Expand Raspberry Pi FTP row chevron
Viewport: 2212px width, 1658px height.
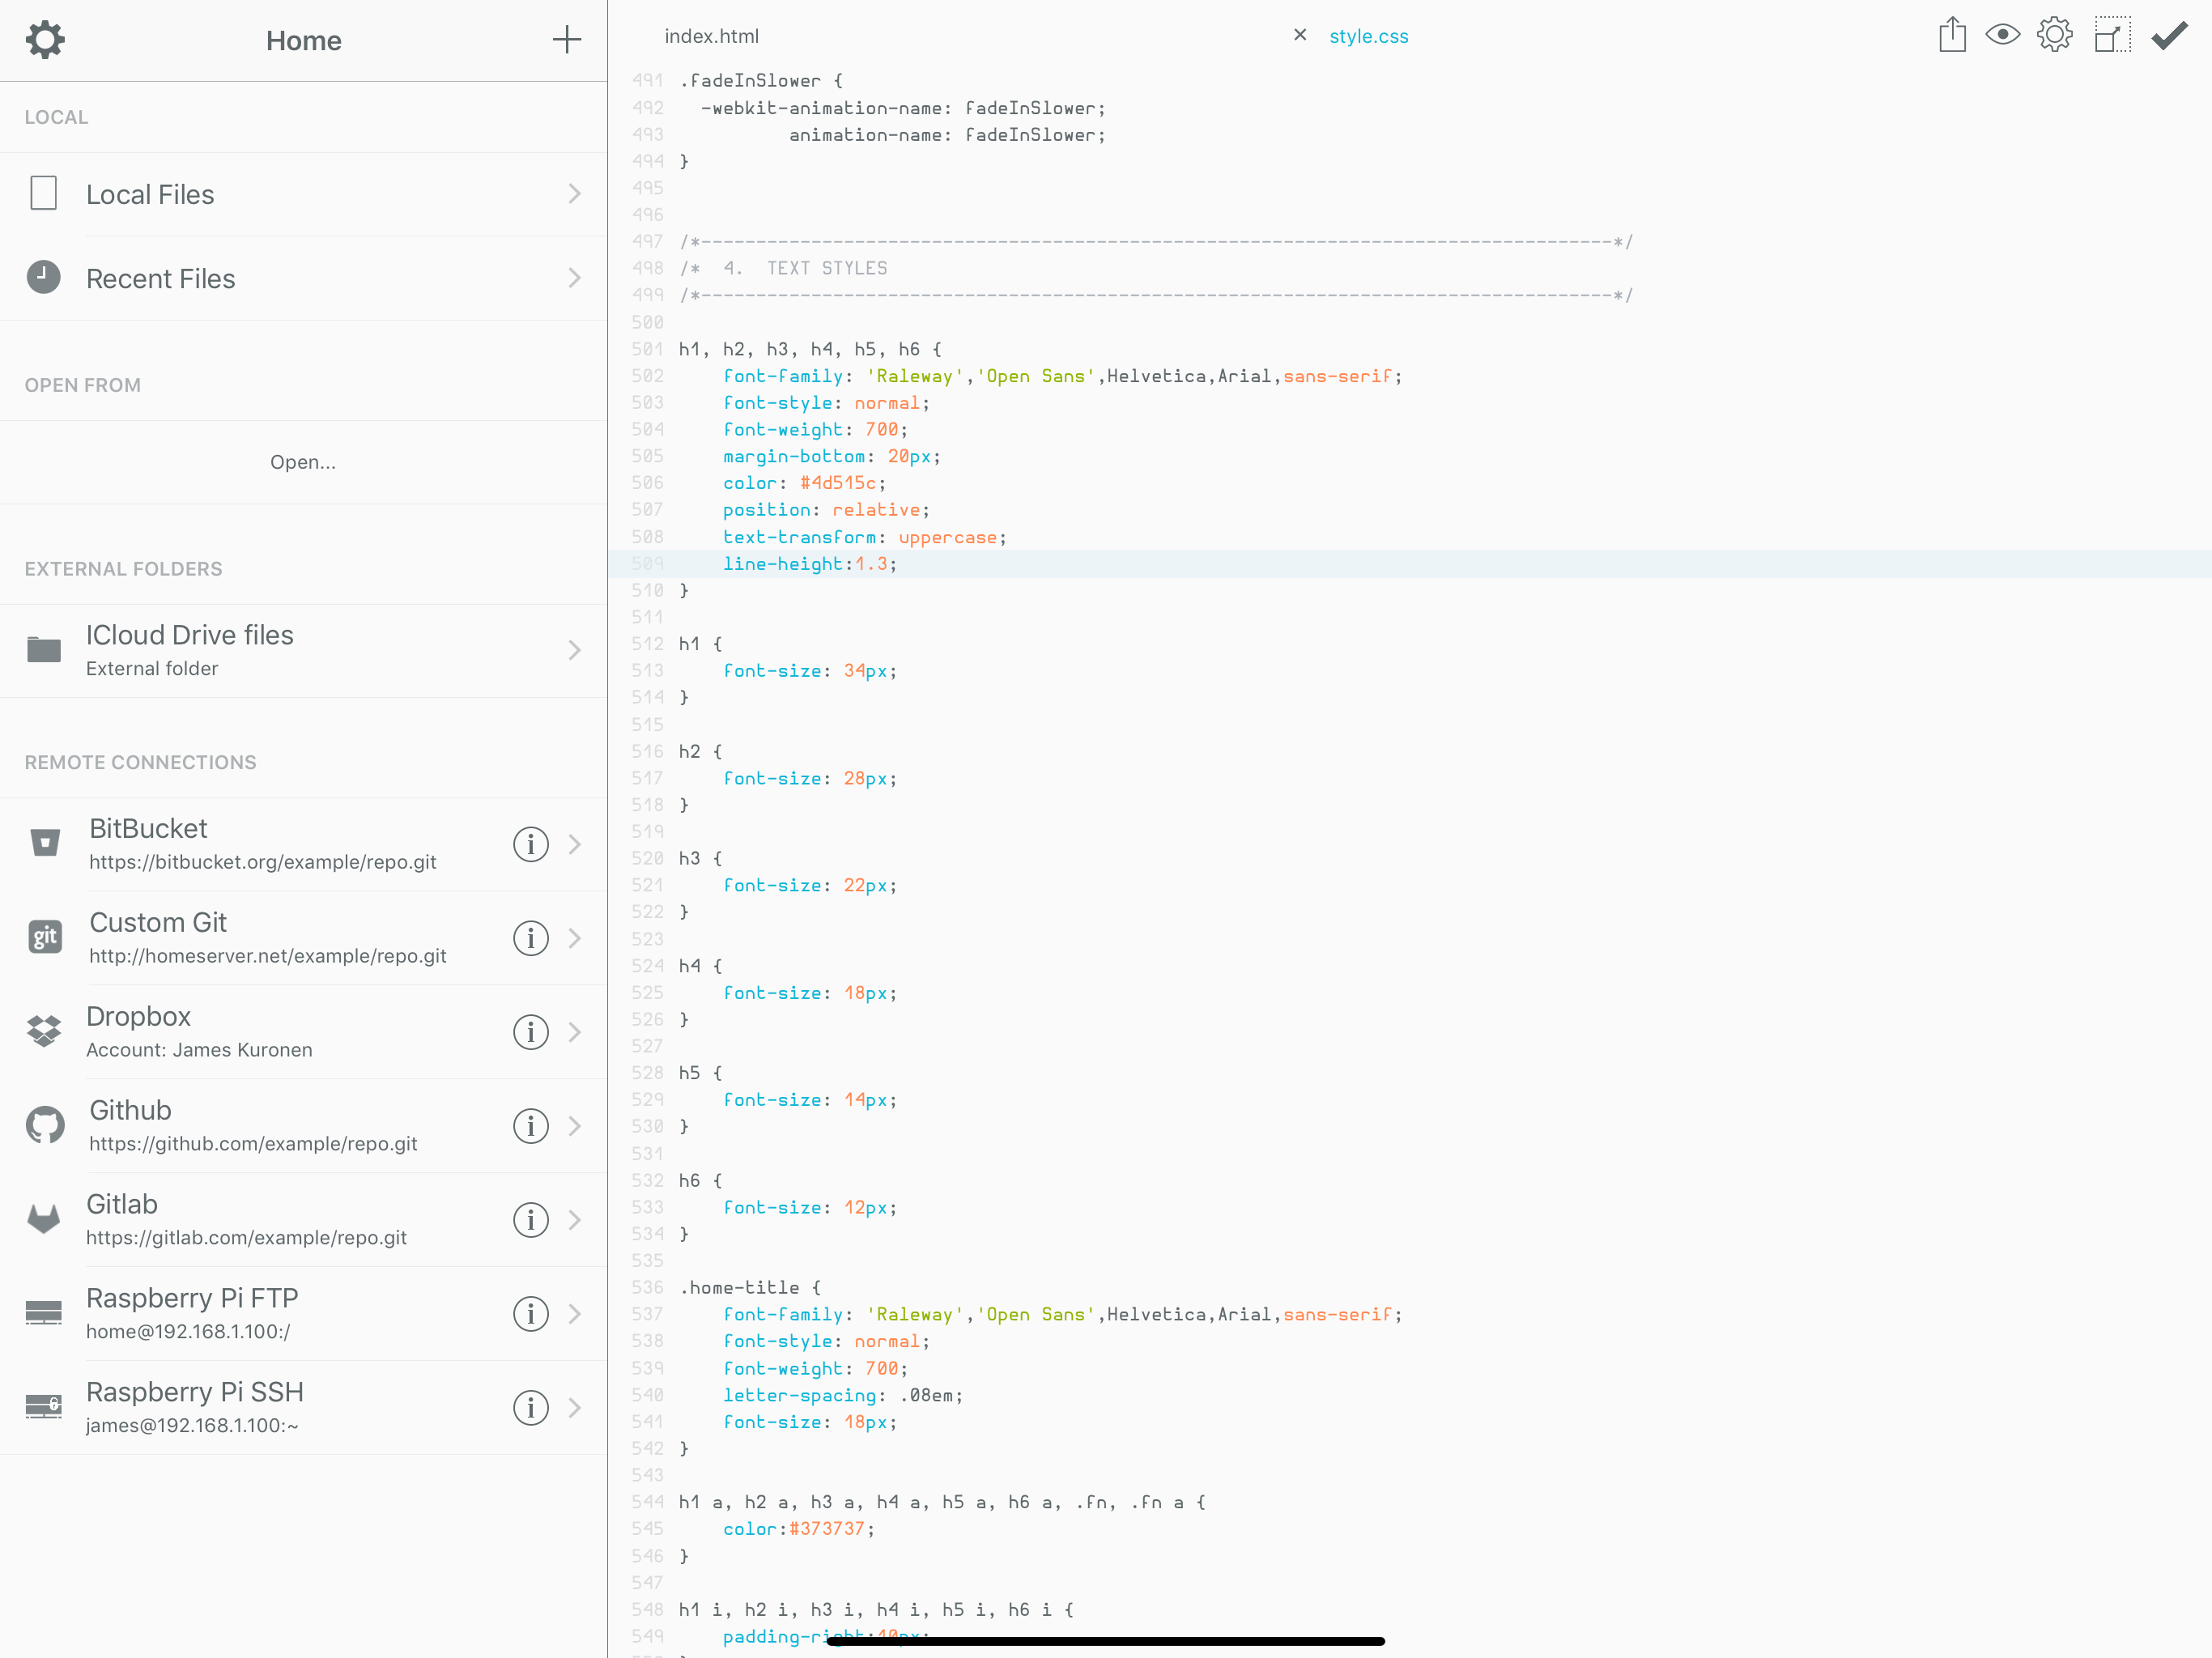click(x=574, y=1314)
